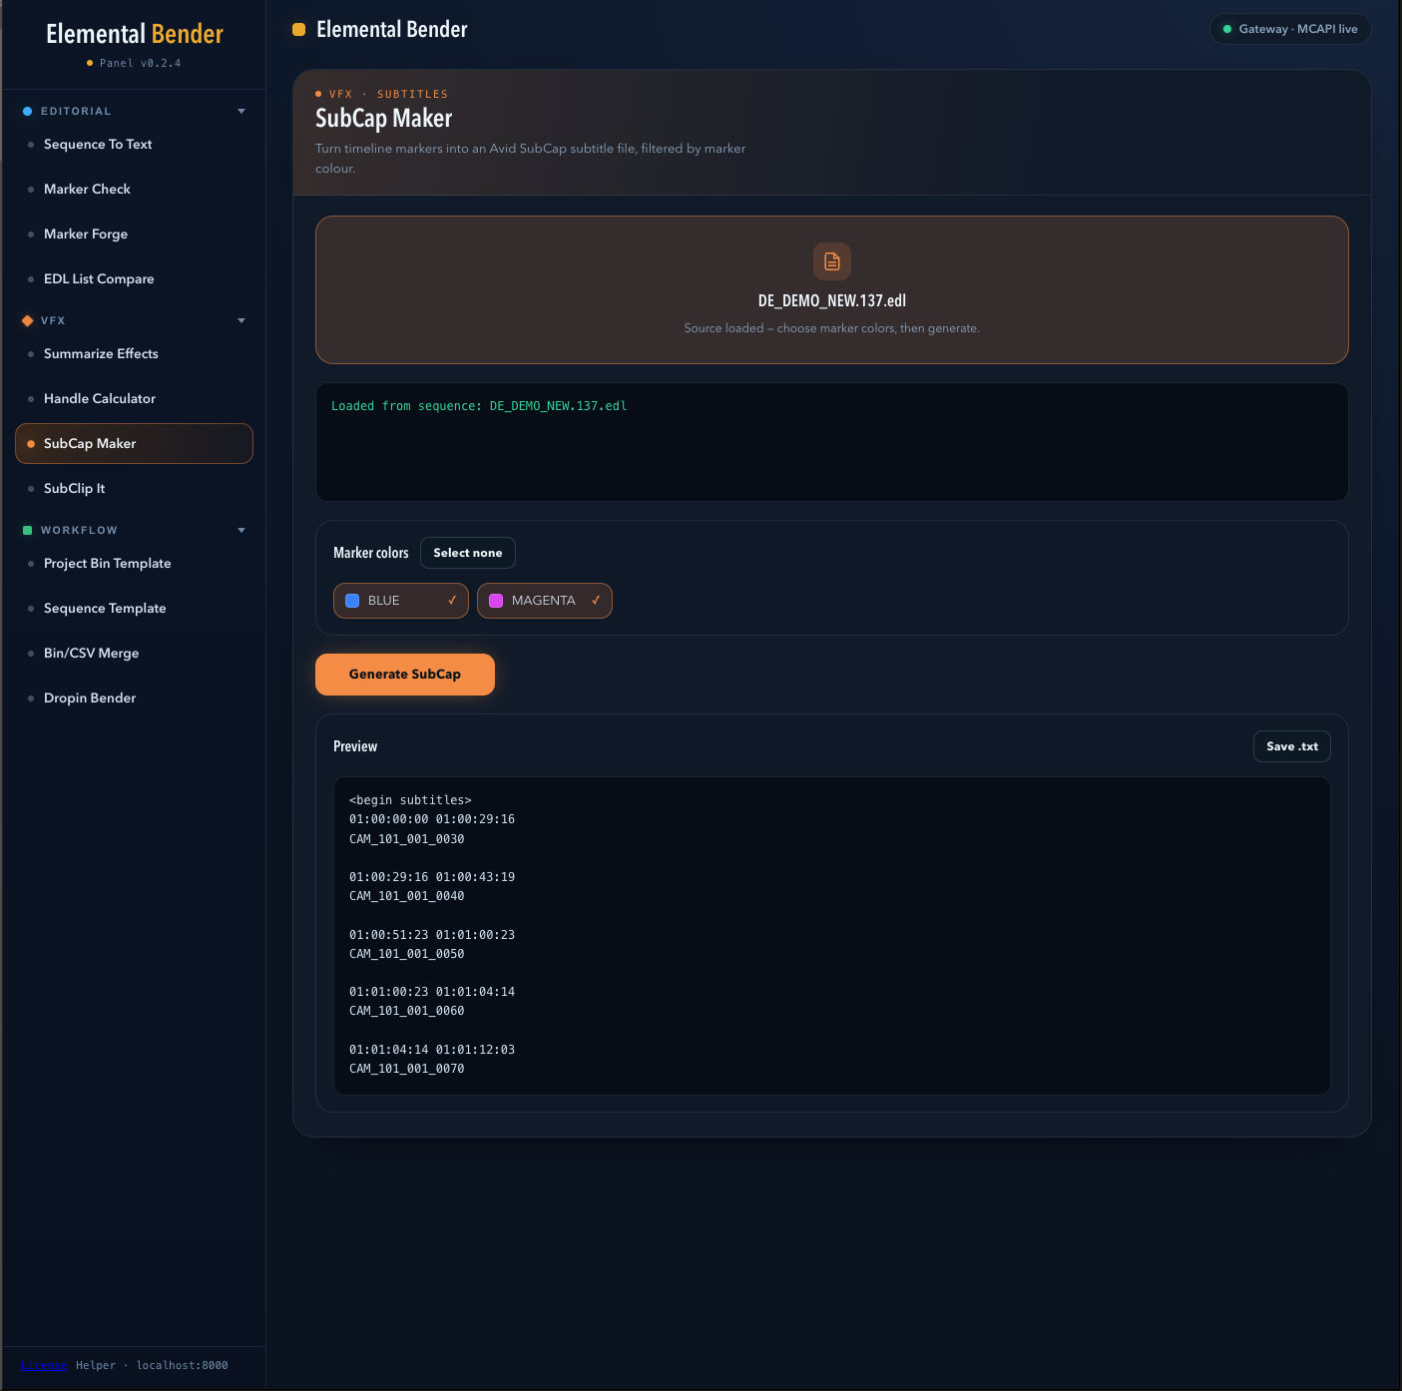Viewport: 1402px width, 1391px height.
Task: Click the Generate SubCap button
Action: [x=405, y=675]
